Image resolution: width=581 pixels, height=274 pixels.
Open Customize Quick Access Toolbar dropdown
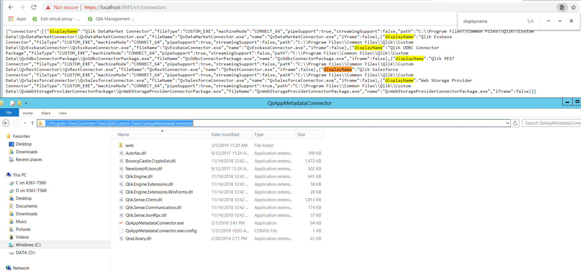[26, 103]
